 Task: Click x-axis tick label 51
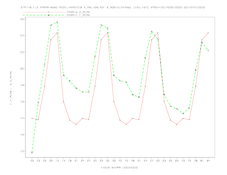coord(139,161)
